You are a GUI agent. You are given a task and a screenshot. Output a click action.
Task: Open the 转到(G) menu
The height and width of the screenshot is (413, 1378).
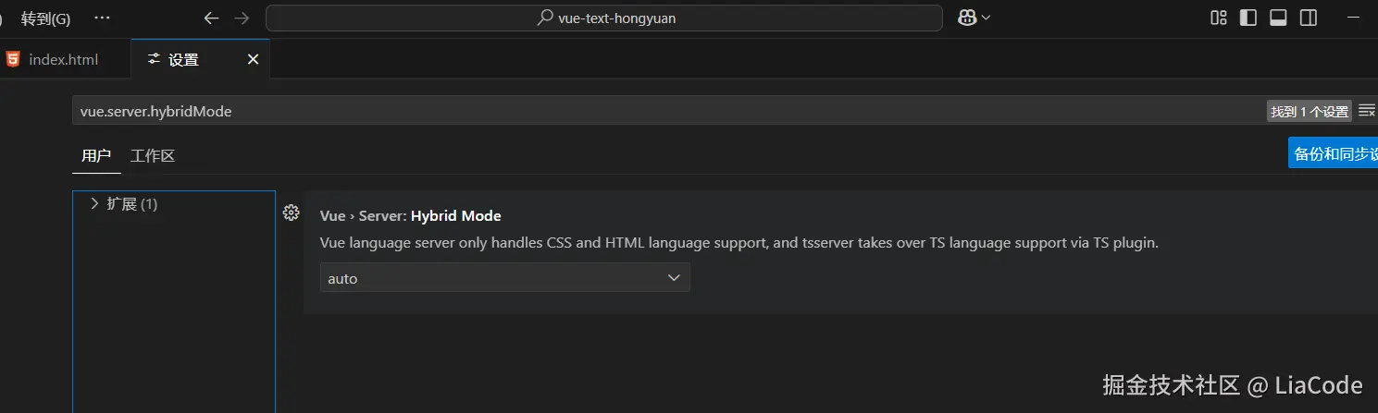[45, 18]
